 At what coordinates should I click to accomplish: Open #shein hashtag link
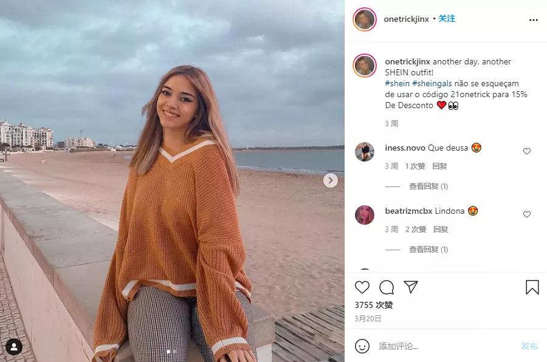click(x=397, y=83)
